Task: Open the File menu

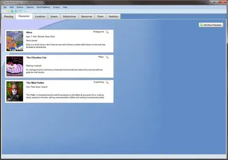Action: pyautogui.click(x=5, y=7)
